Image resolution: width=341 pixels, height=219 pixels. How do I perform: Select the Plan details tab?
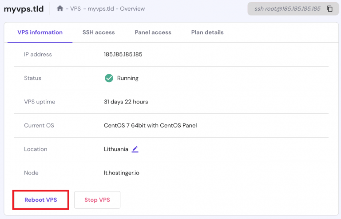pos(207,32)
